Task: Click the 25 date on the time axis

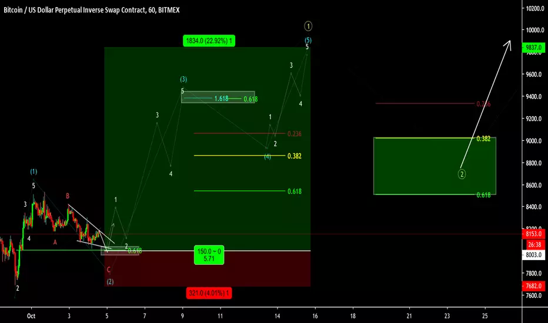Action: [x=485, y=316]
